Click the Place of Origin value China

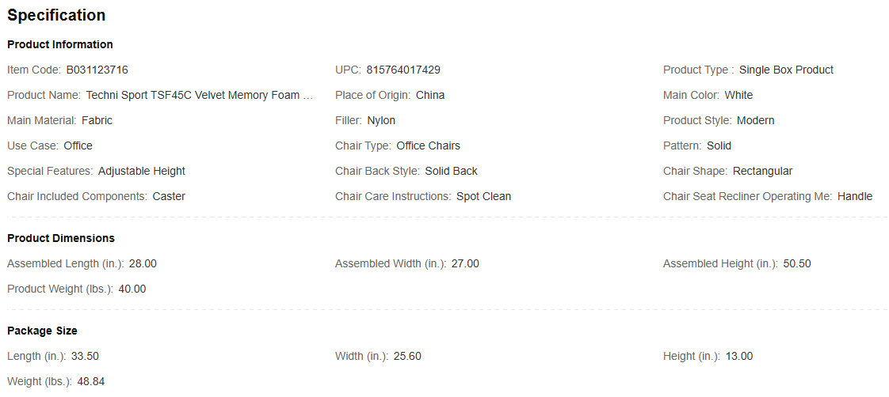(430, 95)
